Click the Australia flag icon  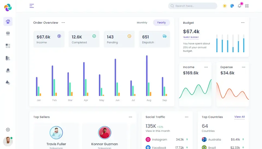204,139
